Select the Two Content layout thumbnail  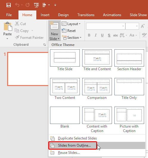[65, 89]
